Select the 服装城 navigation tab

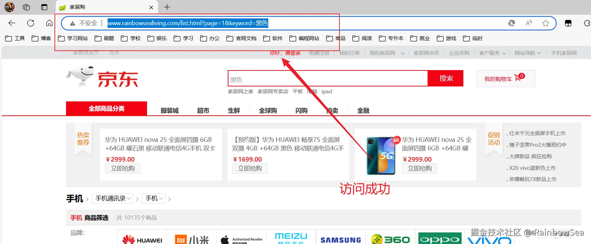pos(170,111)
